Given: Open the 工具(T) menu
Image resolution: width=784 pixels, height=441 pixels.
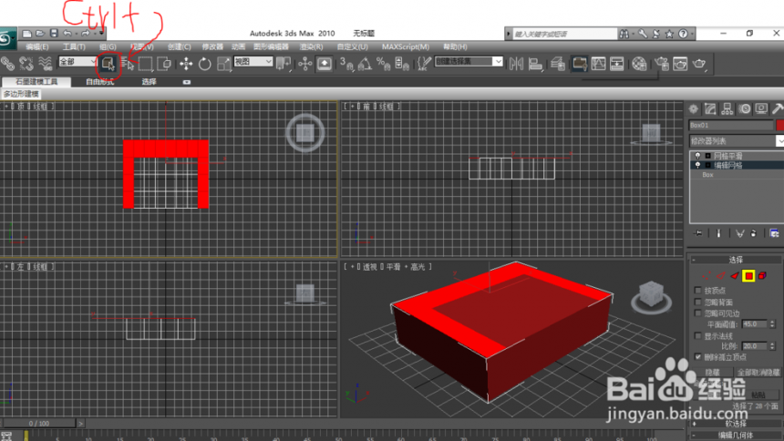Looking at the screenshot, I should pyautogui.click(x=74, y=46).
